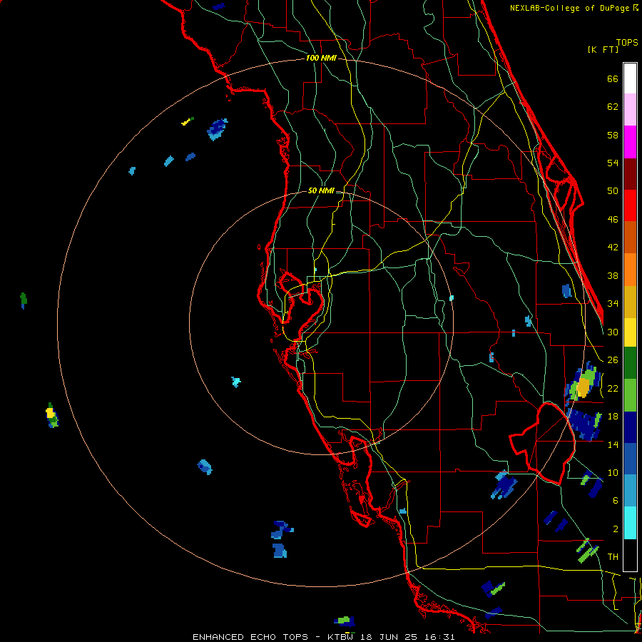642x642 pixels.
Task: Pick the dark maroon legend swatch
Action: pyautogui.click(x=630, y=174)
